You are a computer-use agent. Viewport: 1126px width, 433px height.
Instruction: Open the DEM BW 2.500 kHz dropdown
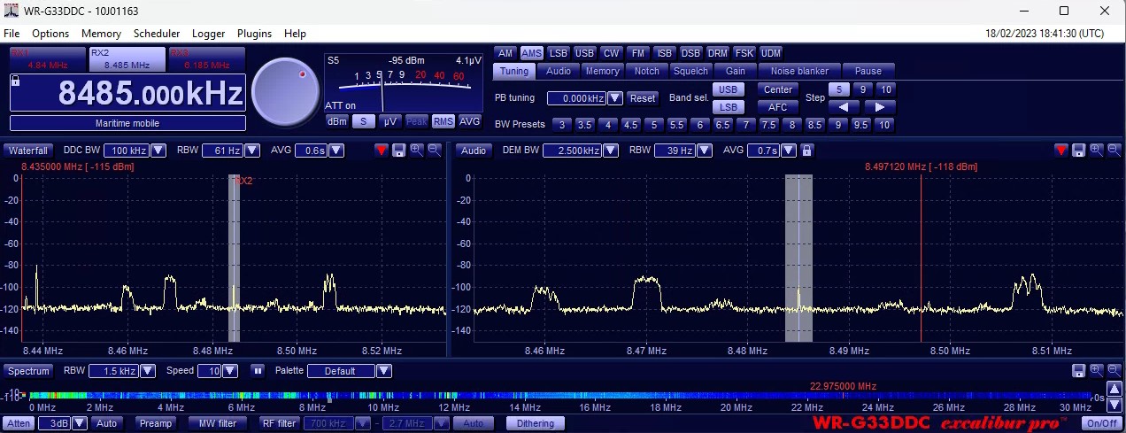[x=613, y=151]
